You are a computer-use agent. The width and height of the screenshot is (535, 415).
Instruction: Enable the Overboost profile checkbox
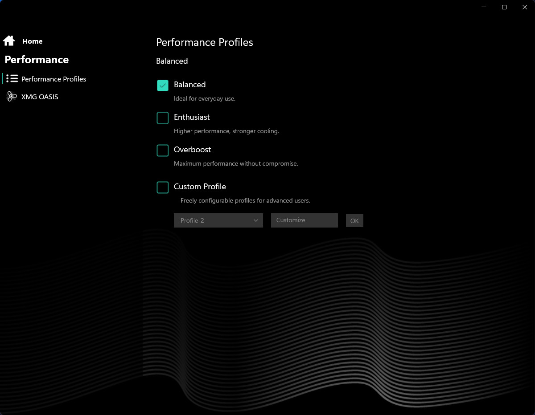[163, 151]
